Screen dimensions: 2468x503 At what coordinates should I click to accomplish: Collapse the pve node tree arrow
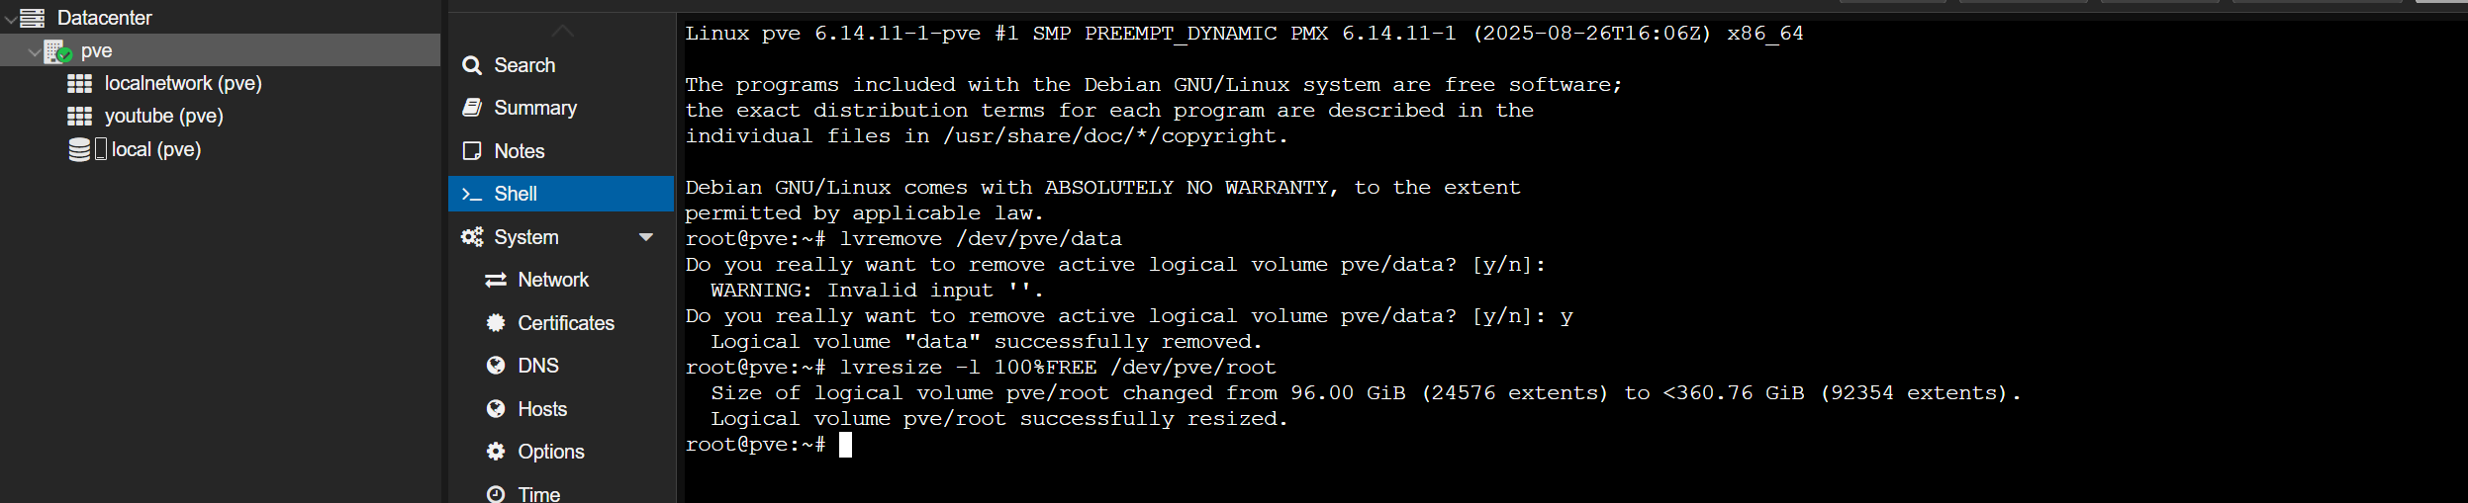pyautogui.click(x=35, y=51)
